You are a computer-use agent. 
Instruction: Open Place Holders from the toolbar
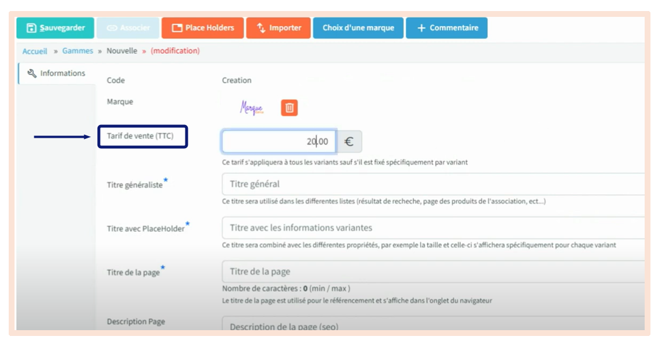pos(202,28)
